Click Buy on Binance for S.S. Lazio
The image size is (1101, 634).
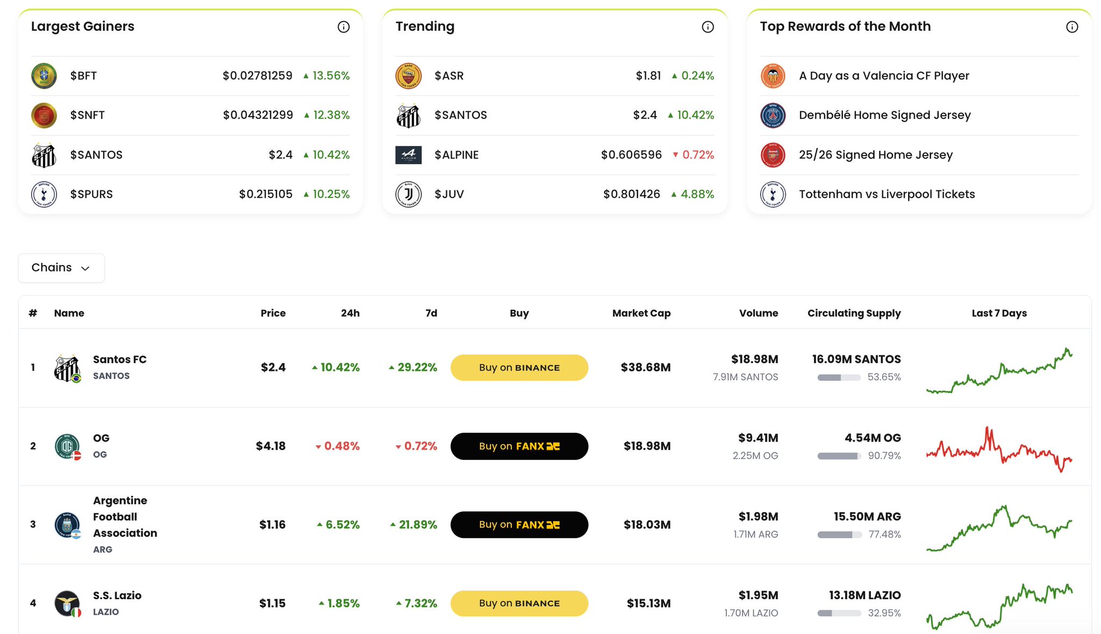click(x=519, y=603)
